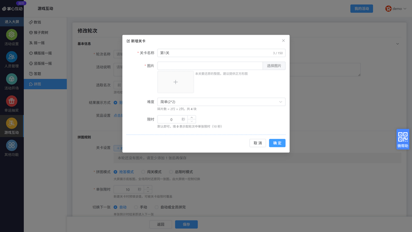Click the 保存 button

[186, 224]
